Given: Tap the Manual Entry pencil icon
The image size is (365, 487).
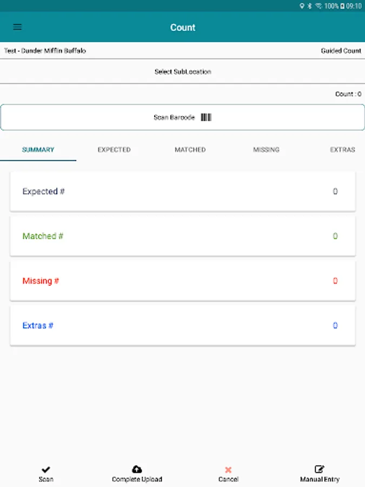Looking at the screenshot, I should (320, 469).
